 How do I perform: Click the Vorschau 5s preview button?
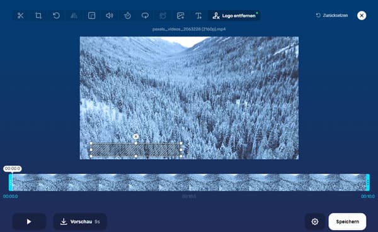click(80, 221)
